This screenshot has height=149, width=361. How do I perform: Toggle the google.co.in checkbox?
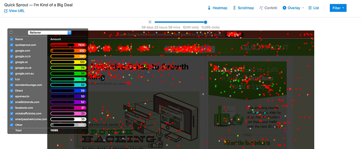coord(12,57)
